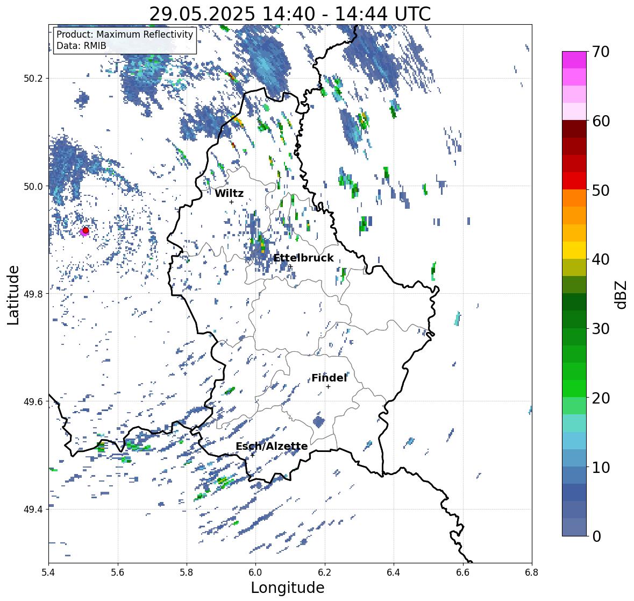The image size is (634, 601).
Task: Click the Findel station cross marker
Action: 329,387
